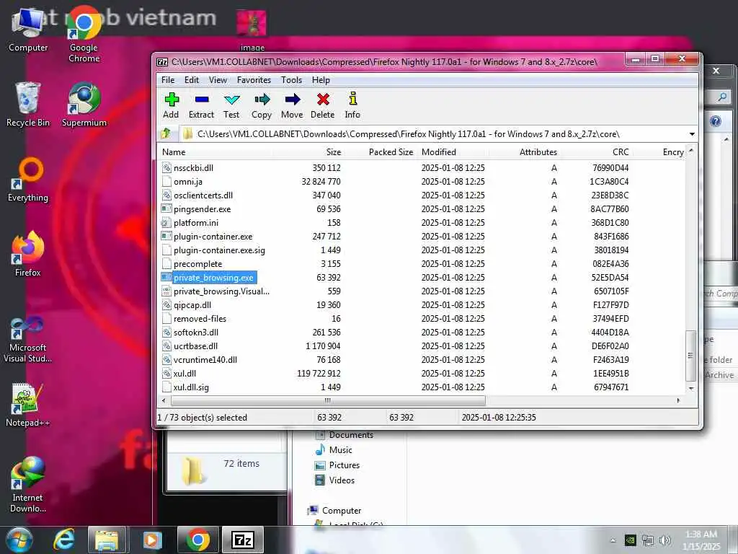Click the Info toolbar icon

click(352, 105)
